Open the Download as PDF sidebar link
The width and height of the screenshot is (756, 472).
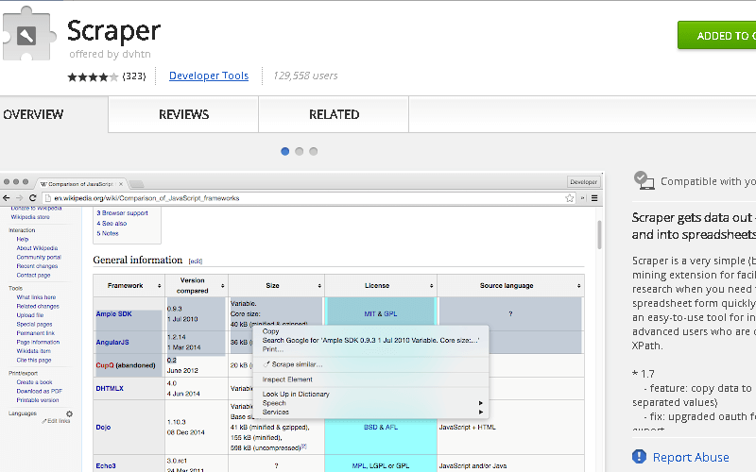[x=40, y=391]
